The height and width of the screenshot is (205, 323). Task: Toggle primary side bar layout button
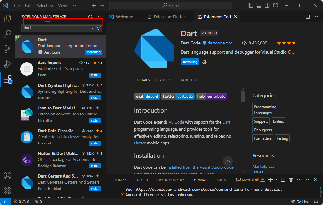(x=251, y=6)
